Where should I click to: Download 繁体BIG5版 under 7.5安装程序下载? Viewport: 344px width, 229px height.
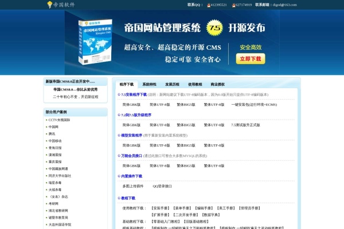click(186, 105)
